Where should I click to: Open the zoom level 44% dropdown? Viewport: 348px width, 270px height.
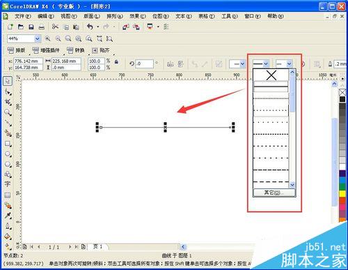pos(38,38)
